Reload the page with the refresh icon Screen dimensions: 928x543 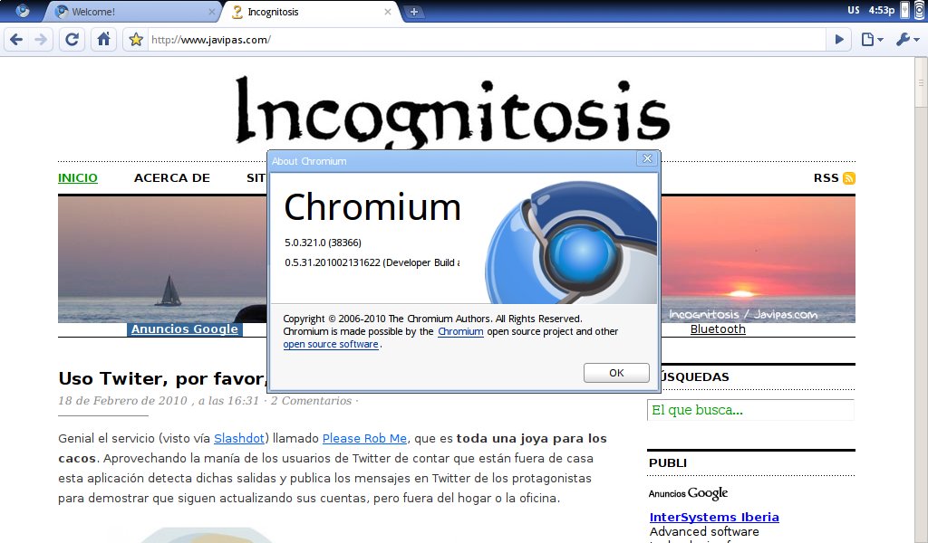(x=72, y=40)
